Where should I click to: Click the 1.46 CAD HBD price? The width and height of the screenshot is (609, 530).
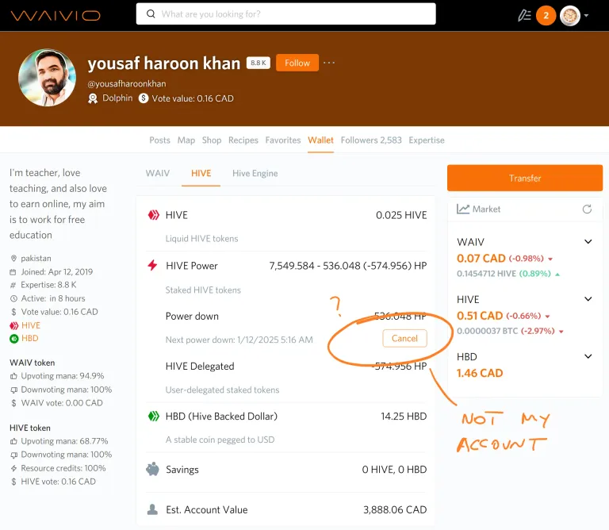pyautogui.click(x=480, y=373)
